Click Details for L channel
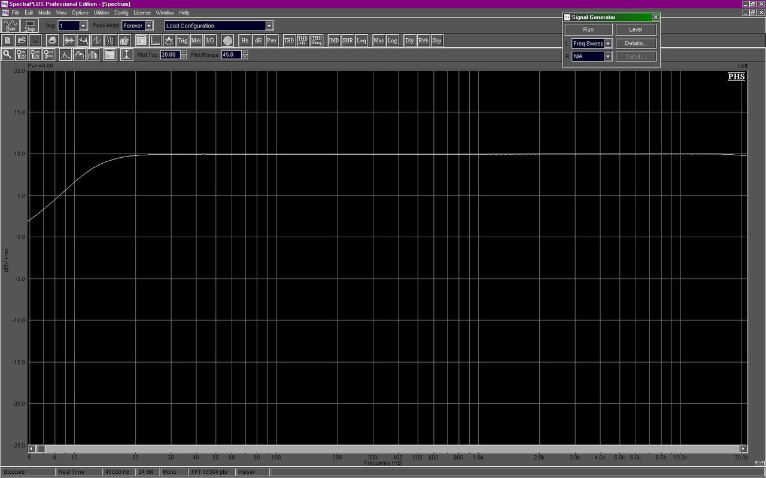766x478 pixels. pos(636,44)
